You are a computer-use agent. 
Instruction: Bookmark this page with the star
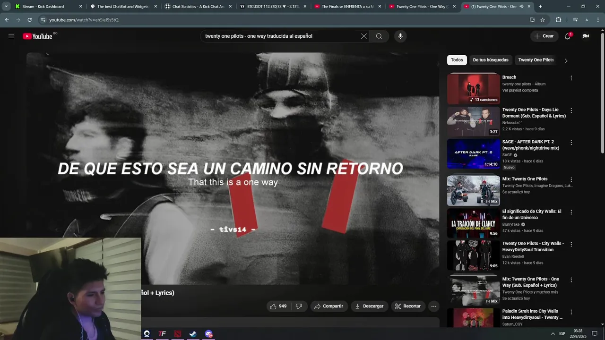point(543,20)
